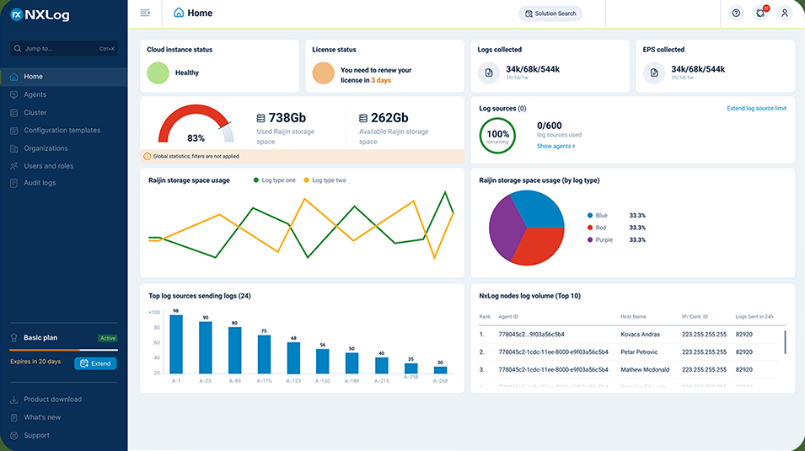The height and width of the screenshot is (451, 805).
Task: Toggle Log type one legend series
Action: pos(274,180)
